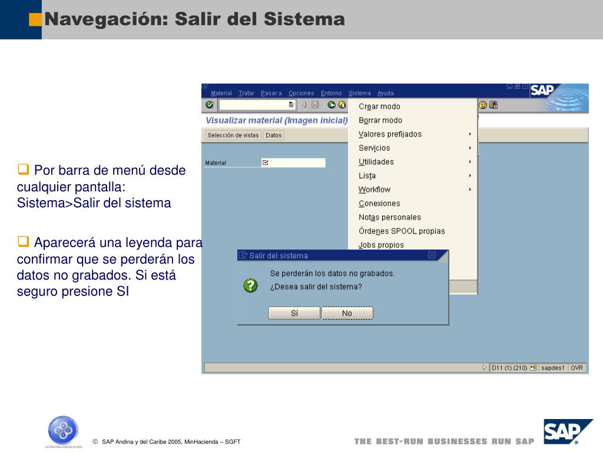Image resolution: width=603 pixels, height=452 pixels.
Task: Click the Material input field
Action: coord(293,162)
